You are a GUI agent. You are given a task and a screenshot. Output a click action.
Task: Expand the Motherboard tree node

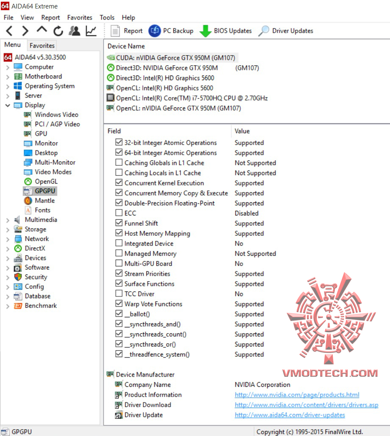(x=8, y=77)
